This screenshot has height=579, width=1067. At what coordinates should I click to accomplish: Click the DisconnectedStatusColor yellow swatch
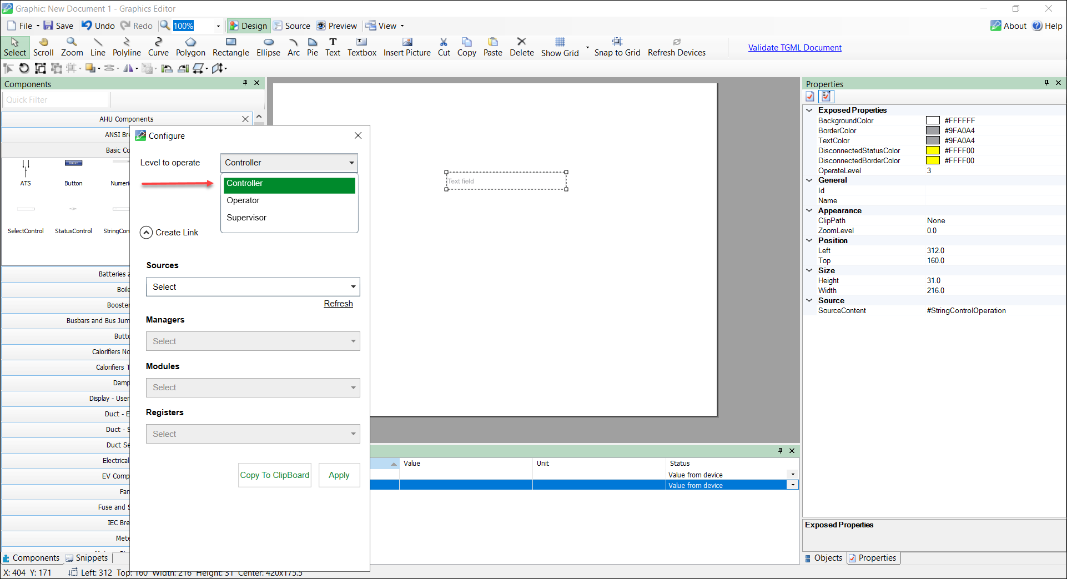tap(933, 150)
